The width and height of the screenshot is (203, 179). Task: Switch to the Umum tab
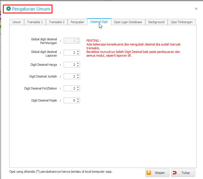(17, 22)
